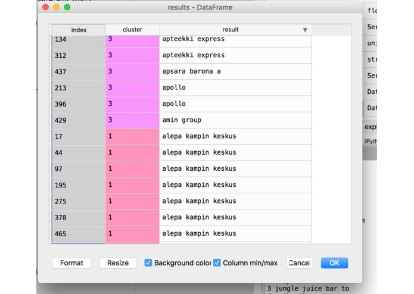Minimize the results DataFrame window
Viewport: 414px width, 294px height.
click(x=56, y=7)
